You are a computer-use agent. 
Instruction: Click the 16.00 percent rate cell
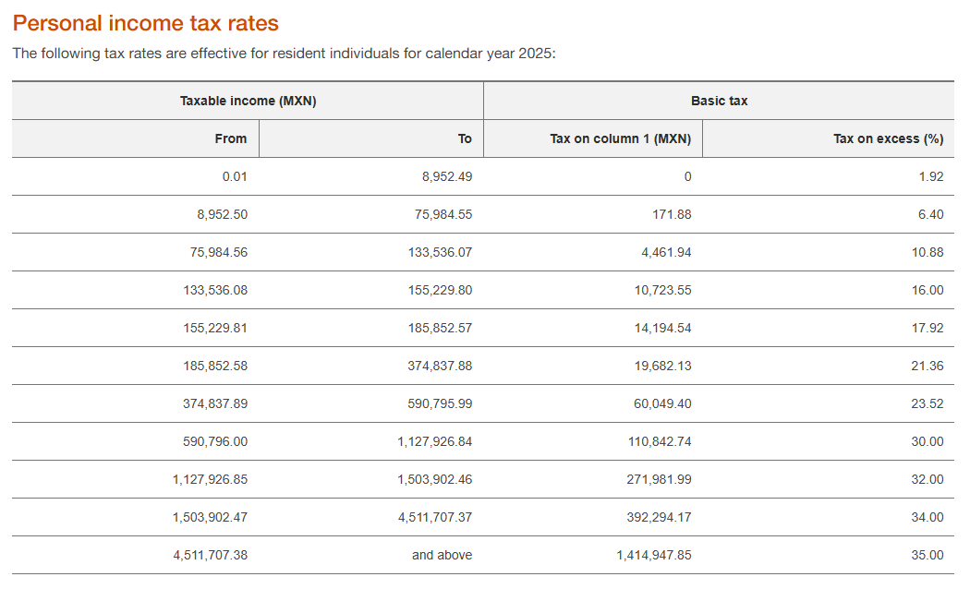(928, 290)
